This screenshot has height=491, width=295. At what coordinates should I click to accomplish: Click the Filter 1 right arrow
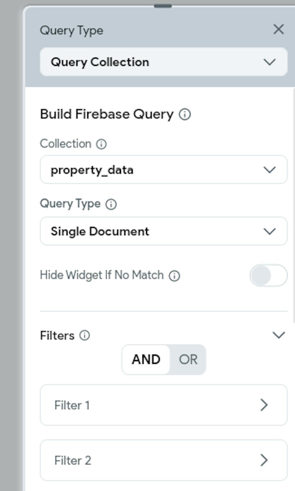coord(264,405)
